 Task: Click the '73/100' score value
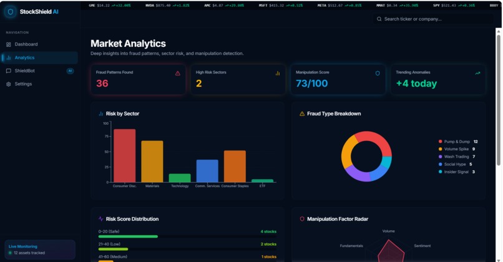(311, 84)
